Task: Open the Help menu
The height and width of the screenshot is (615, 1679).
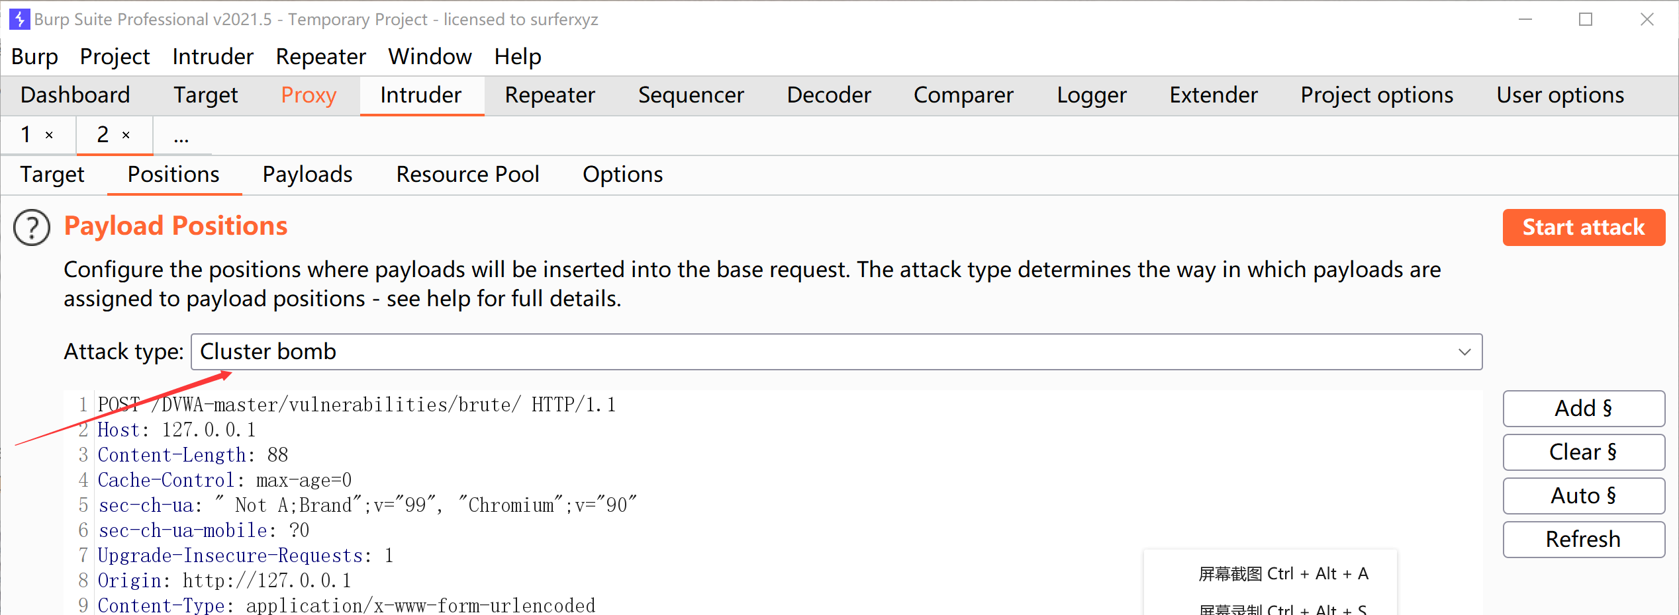Action: (x=518, y=57)
